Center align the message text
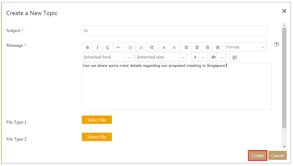Screen dimensions: 293x166 197,47
